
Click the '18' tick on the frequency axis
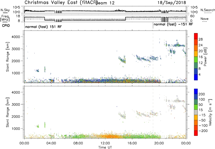tap(18, 16)
